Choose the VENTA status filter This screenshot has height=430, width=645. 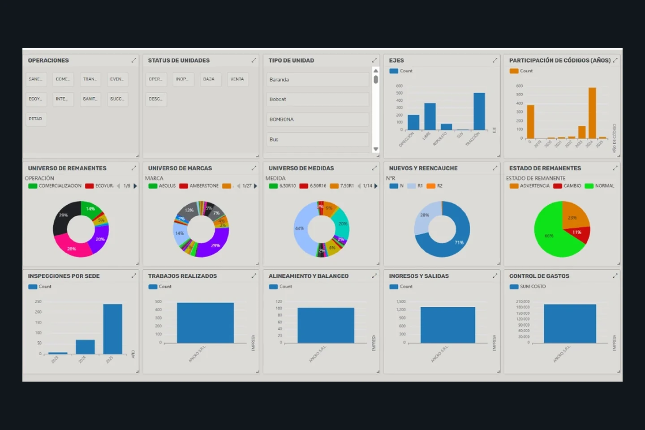[237, 79]
